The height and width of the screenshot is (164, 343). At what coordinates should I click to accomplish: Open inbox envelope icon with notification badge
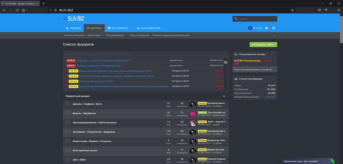(267, 28)
